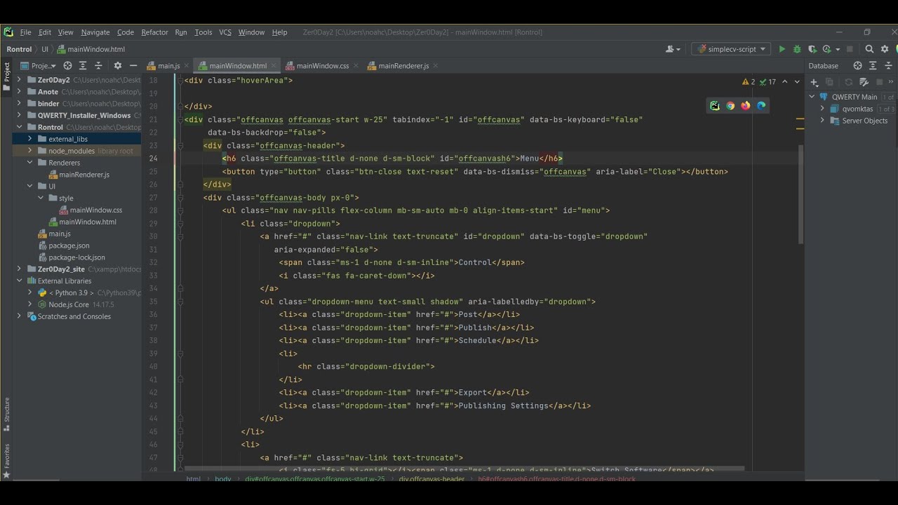The width and height of the screenshot is (898, 505).
Task: Collapse the Renderers folder
Action: pos(29,163)
